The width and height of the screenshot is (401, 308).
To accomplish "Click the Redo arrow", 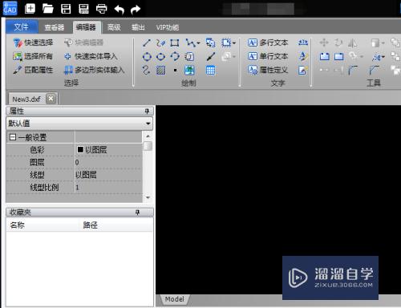I will [136, 10].
